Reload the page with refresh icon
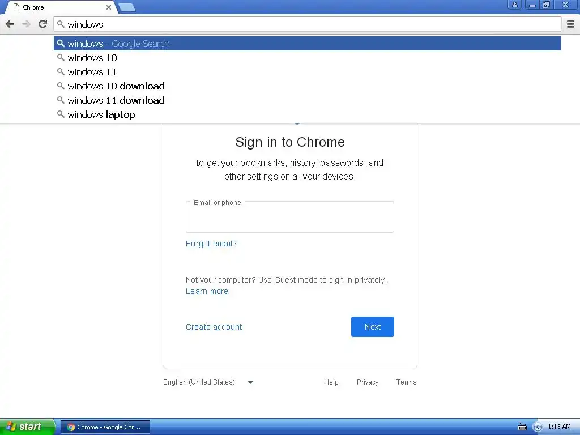The width and height of the screenshot is (580, 435). coord(43,24)
